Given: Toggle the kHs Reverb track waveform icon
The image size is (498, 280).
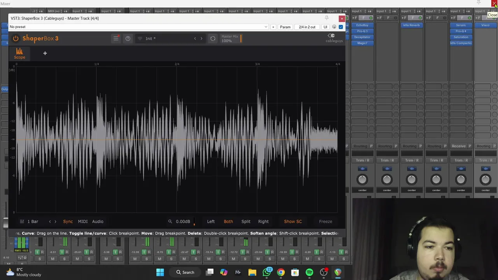Looking at the screenshot, I should point(412,169).
